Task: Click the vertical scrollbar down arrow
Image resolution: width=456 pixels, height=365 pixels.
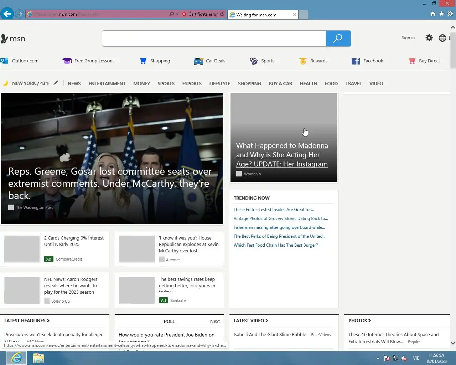Action: click(x=453, y=343)
